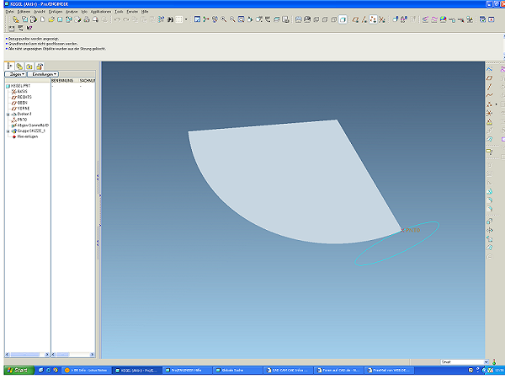505x379 pixels.
Task: Click the model tree horizontal scrollbar
Action: point(28,355)
